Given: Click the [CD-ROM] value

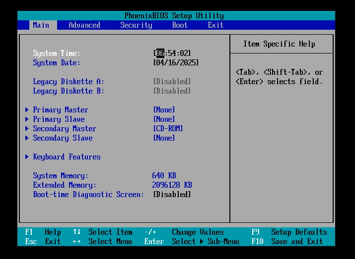Looking at the screenshot, I should pos(168,128).
